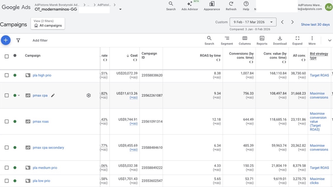Tick the pla high prio checkbox

tap(6, 75)
